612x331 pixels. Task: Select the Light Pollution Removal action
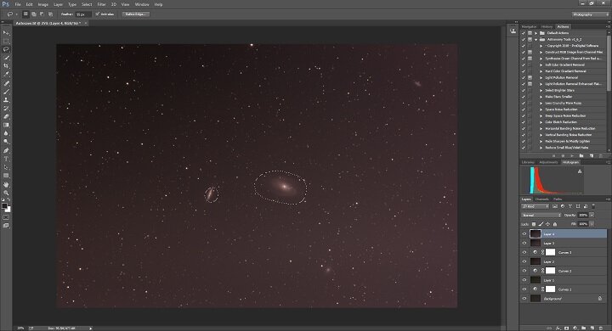coord(561,77)
